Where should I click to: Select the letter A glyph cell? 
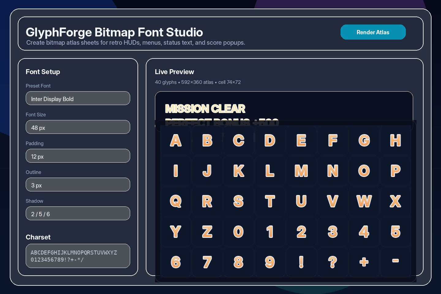[x=176, y=140]
